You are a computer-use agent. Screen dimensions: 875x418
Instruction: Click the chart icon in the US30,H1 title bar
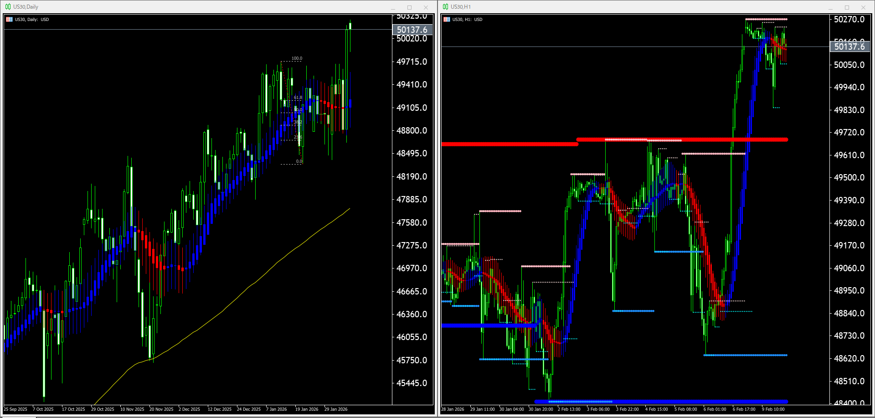445,7
